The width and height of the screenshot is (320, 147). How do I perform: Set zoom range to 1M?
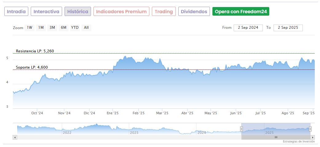coord(41,28)
